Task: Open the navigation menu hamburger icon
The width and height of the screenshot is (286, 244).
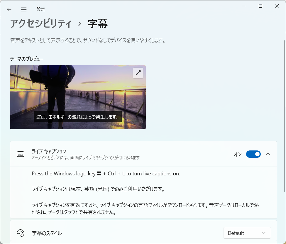Action: (x=23, y=9)
